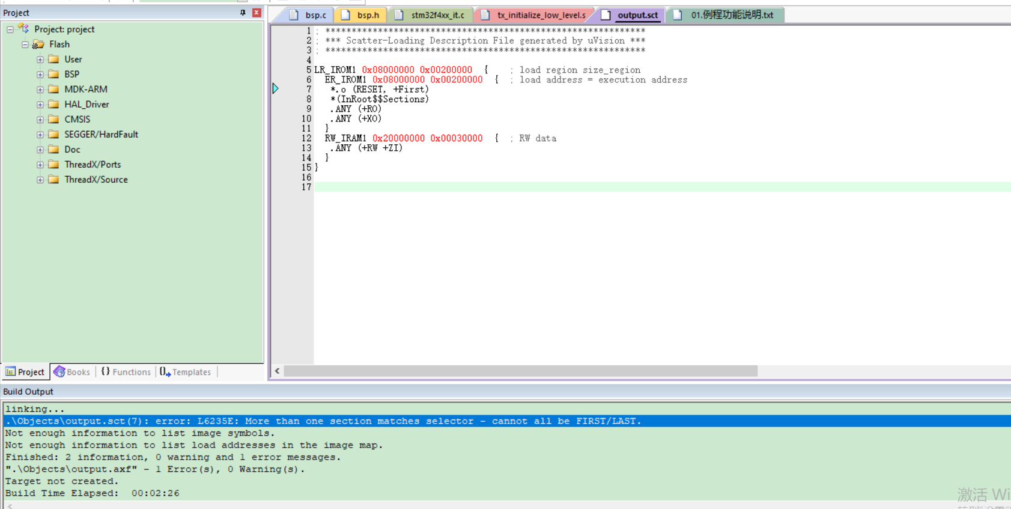Viewport: 1011px width, 509px height.
Task: Select the User folder icon
Action: 53,59
